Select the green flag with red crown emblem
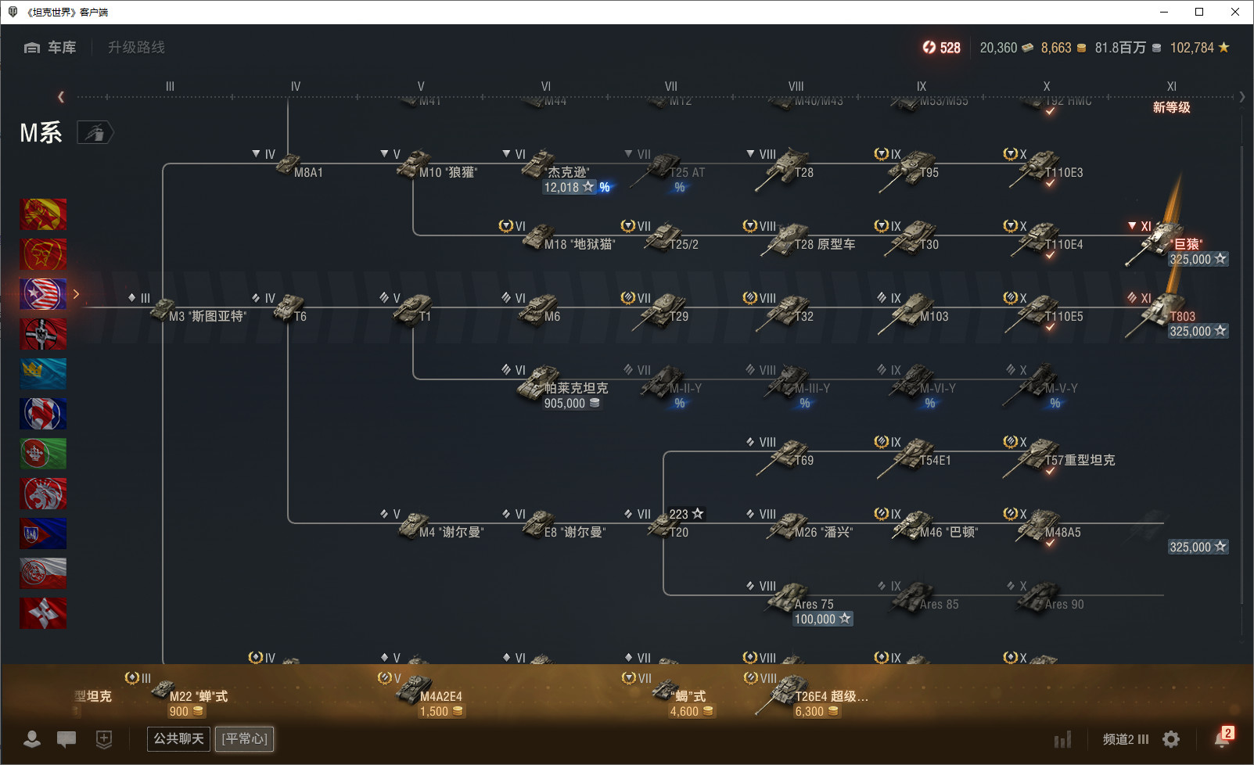 (43, 454)
